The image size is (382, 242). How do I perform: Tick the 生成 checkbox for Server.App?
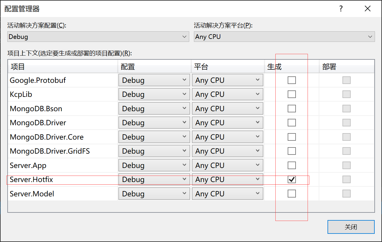[291, 165]
